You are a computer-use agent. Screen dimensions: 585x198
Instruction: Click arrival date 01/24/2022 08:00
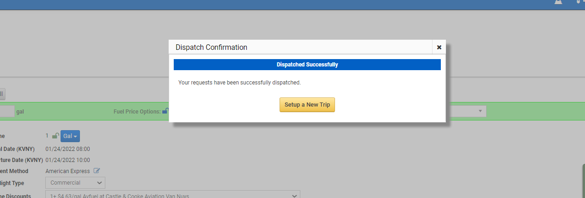coord(67,149)
